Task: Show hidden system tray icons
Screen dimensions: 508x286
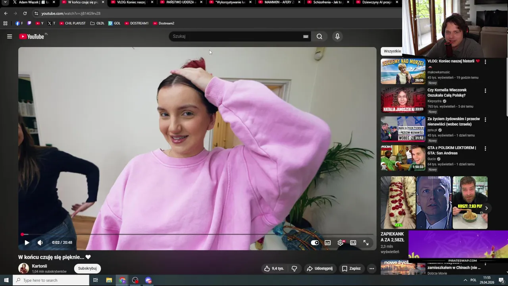Action: 465,280
